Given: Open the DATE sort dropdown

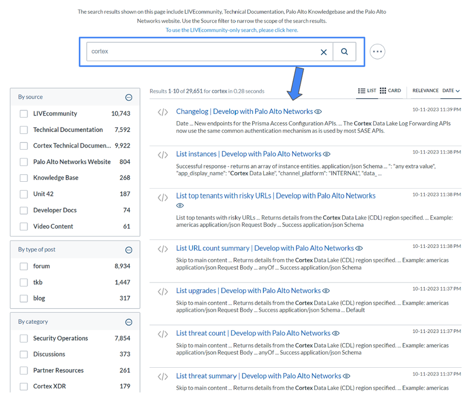Looking at the screenshot, I should coord(450,91).
